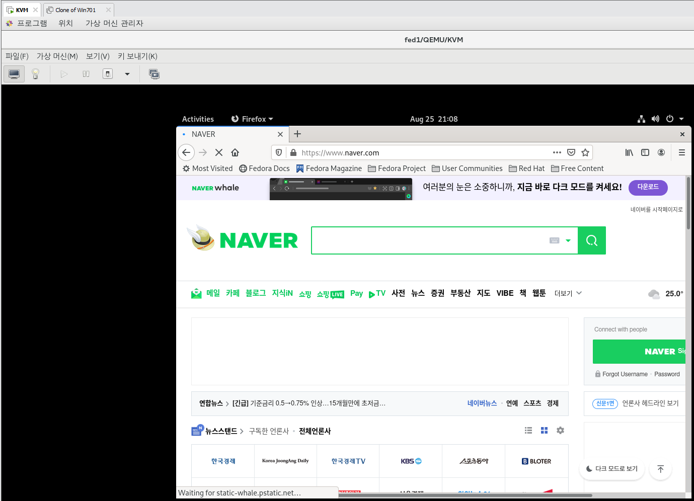Go to Firefox home page
The height and width of the screenshot is (501, 694).
(235, 152)
